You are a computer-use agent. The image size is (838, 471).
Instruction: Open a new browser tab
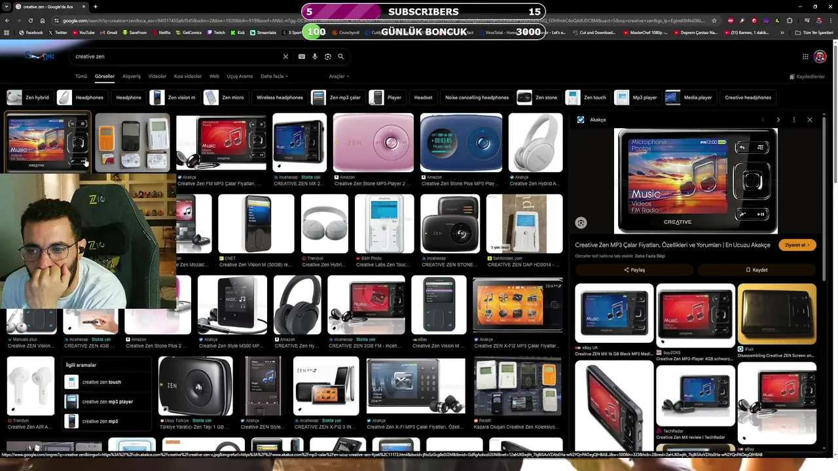(96, 7)
